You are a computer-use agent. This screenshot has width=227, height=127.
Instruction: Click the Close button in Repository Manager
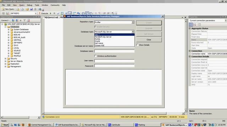coord(149,40)
